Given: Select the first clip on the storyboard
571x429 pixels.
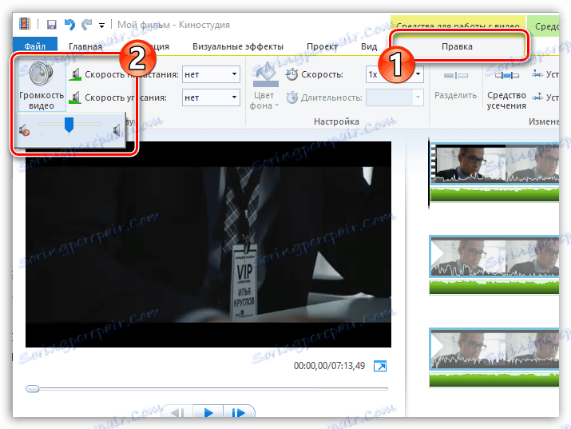Looking at the screenshot, I should [x=494, y=164].
